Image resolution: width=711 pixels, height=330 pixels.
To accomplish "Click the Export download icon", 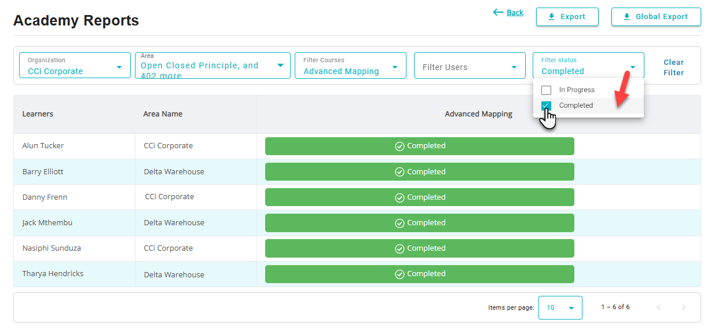I will [x=551, y=17].
